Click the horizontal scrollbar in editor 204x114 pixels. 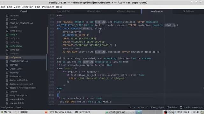94,104
